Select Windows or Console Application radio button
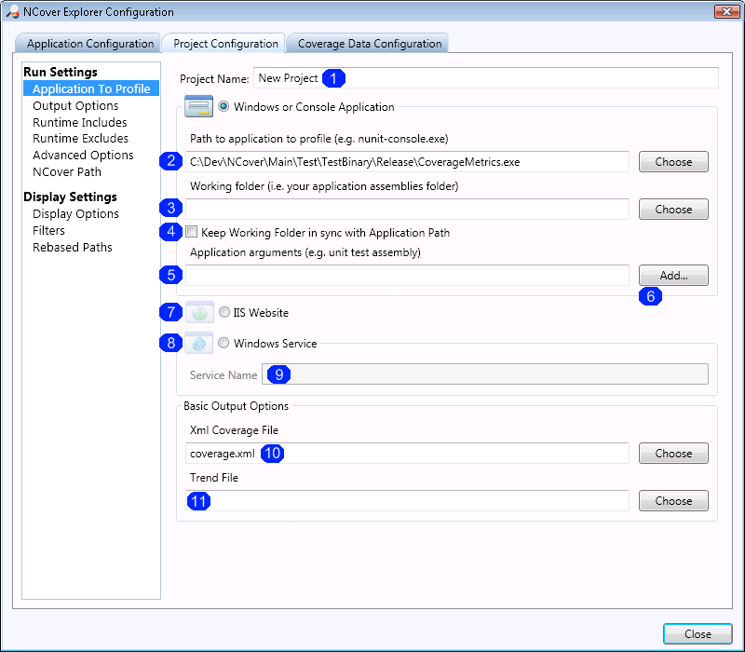The image size is (745, 652). coord(223,106)
